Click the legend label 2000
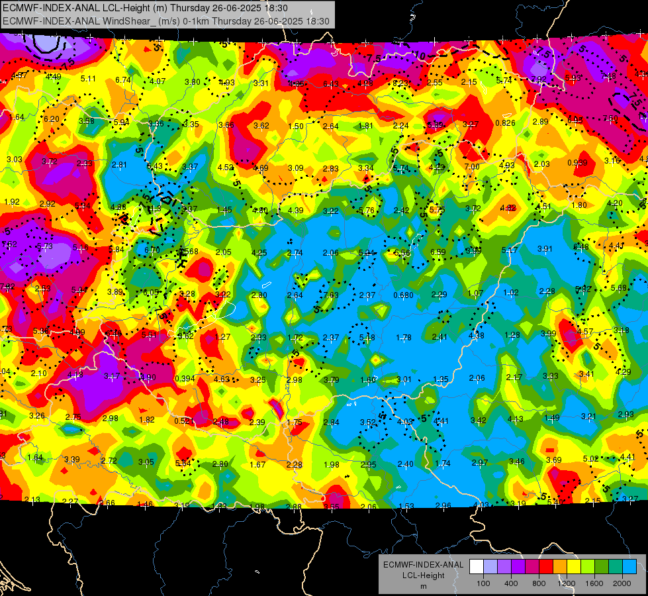The height and width of the screenshot is (596, 648). [x=622, y=583]
